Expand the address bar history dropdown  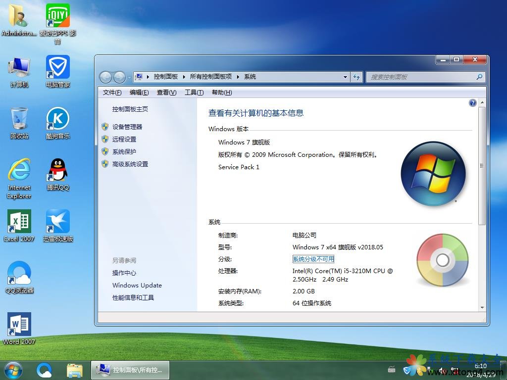[346, 77]
